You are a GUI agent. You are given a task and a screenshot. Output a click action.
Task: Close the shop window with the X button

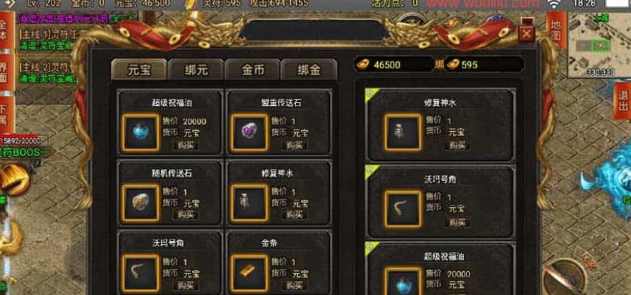click(526, 34)
